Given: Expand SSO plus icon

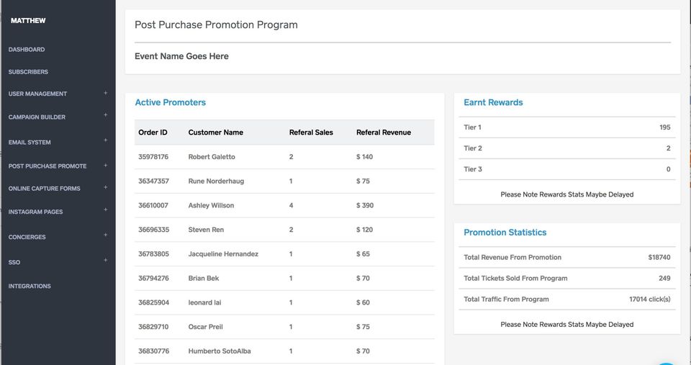Looking at the screenshot, I should pos(105,260).
